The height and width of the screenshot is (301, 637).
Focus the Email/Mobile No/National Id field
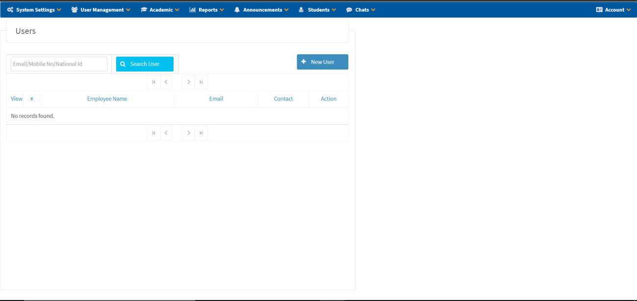click(x=59, y=64)
